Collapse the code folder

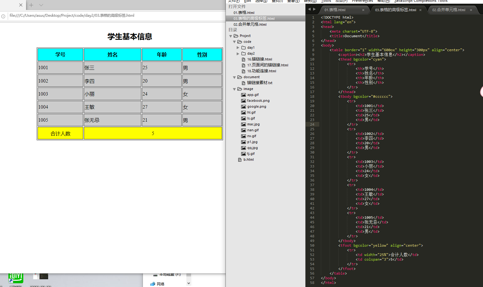pos(235,42)
